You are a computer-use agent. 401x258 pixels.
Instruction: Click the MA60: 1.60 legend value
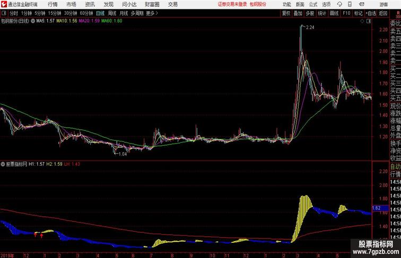point(112,21)
